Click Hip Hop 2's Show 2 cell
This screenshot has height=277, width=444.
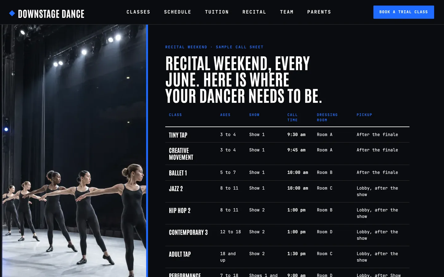coord(257,210)
